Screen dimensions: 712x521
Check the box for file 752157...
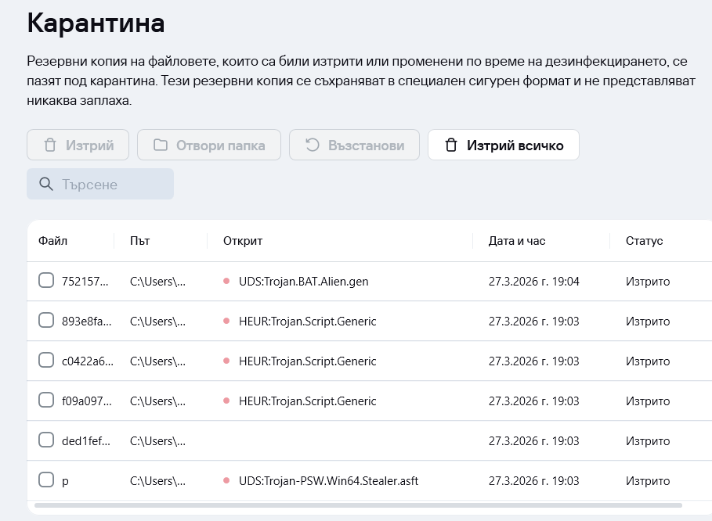coord(46,280)
